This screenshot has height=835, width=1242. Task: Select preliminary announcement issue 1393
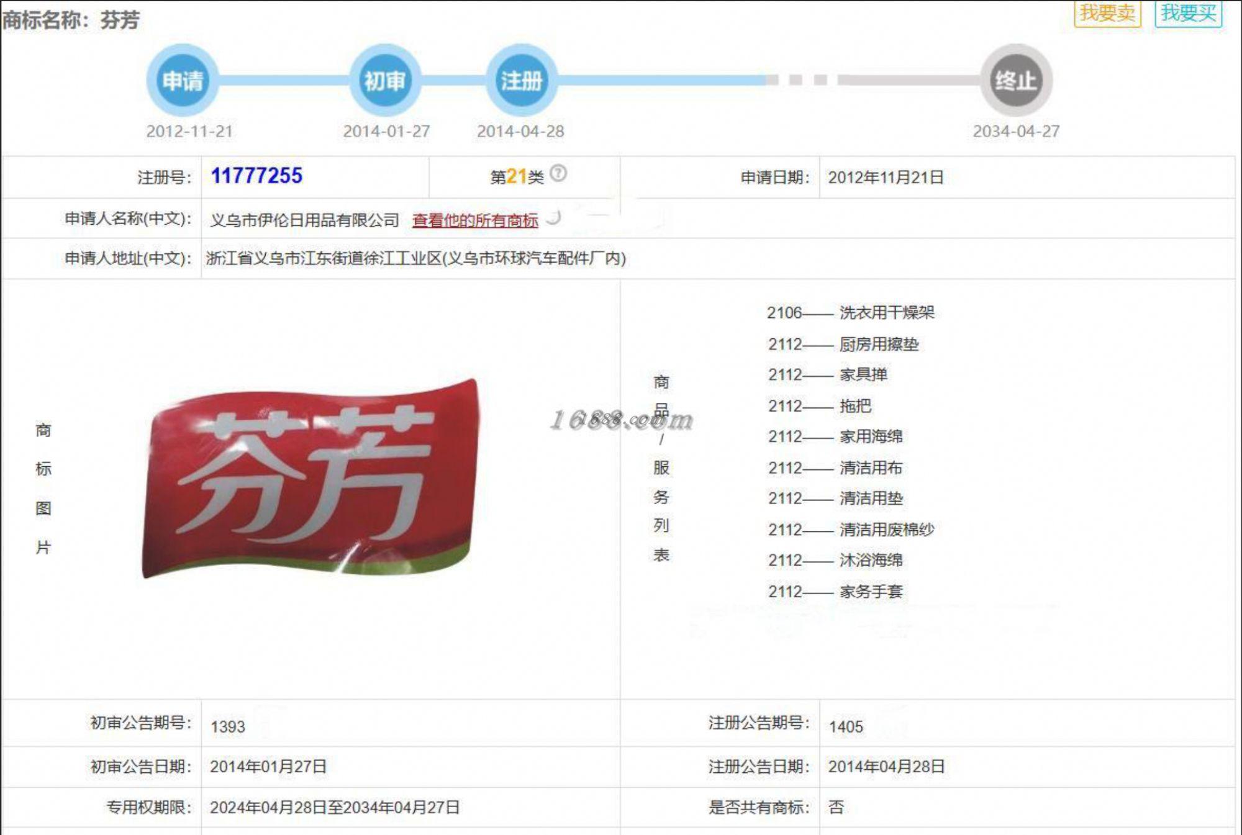coord(228,726)
